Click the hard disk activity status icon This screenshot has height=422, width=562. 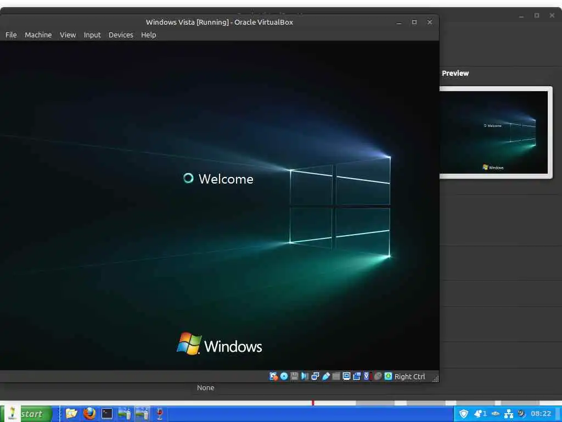tap(273, 376)
